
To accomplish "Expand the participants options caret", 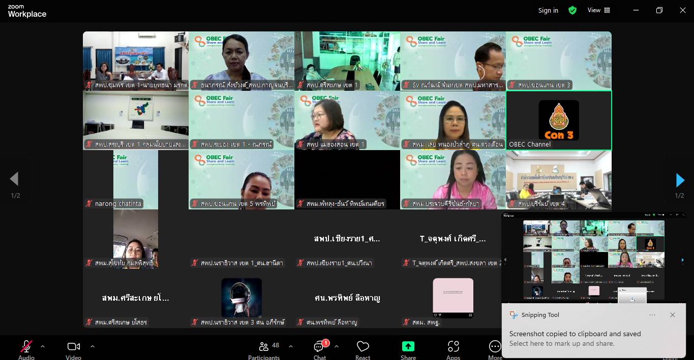I will coord(291,346).
